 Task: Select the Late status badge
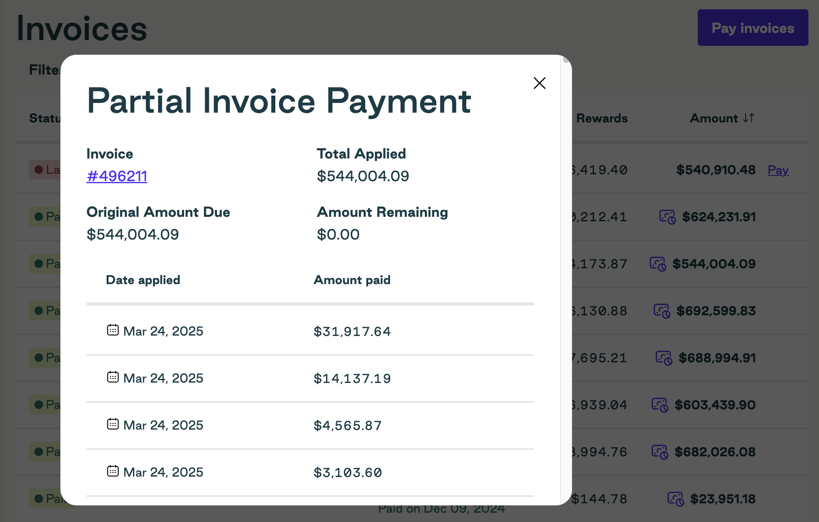[45, 169]
